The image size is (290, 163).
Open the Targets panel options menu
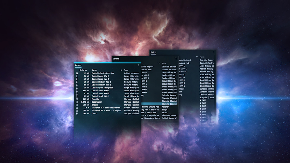(x=138, y=65)
